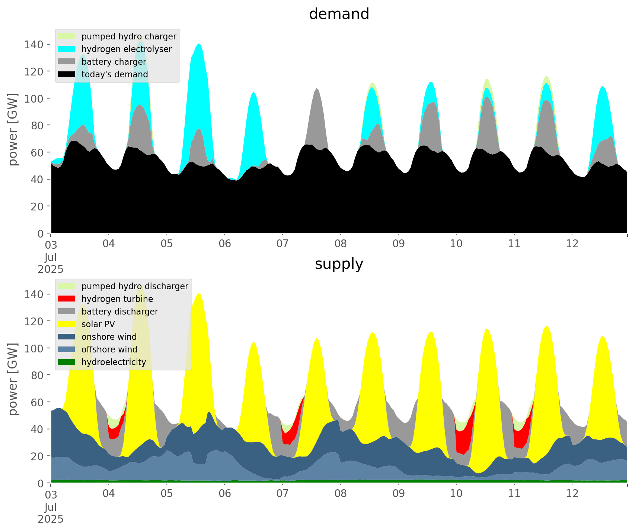This screenshot has height=532, width=635.
Task: Click the black today's demand legend swatch
Action: point(67,74)
